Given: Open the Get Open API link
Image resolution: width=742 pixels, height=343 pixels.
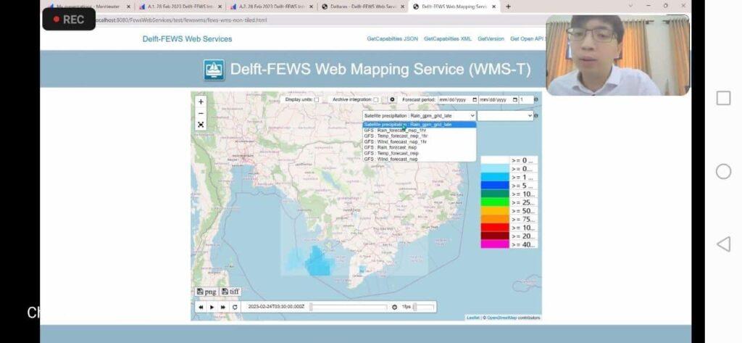Looking at the screenshot, I should [x=528, y=39].
